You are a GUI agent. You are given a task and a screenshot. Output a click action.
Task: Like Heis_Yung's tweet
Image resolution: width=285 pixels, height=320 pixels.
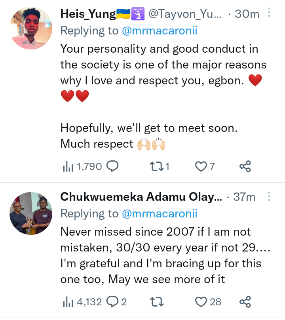tap(201, 166)
